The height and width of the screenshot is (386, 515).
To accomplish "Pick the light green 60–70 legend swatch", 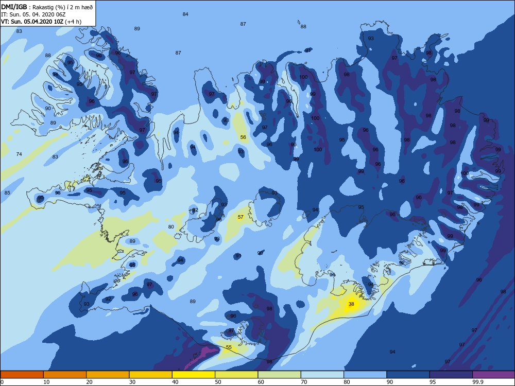I will point(280,375).
